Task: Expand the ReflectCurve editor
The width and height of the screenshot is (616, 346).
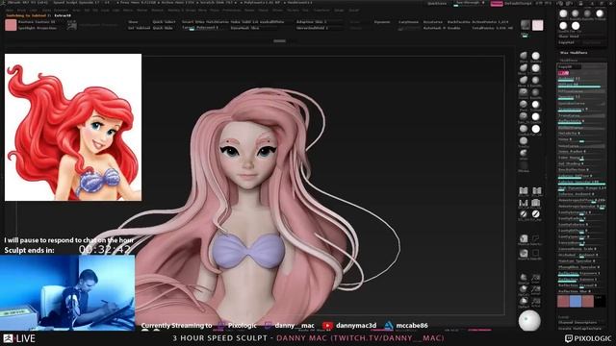Action: [x=581, y=128]
